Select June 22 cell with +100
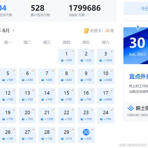This screenshot has width=148, height=148. tap(67, 116)
